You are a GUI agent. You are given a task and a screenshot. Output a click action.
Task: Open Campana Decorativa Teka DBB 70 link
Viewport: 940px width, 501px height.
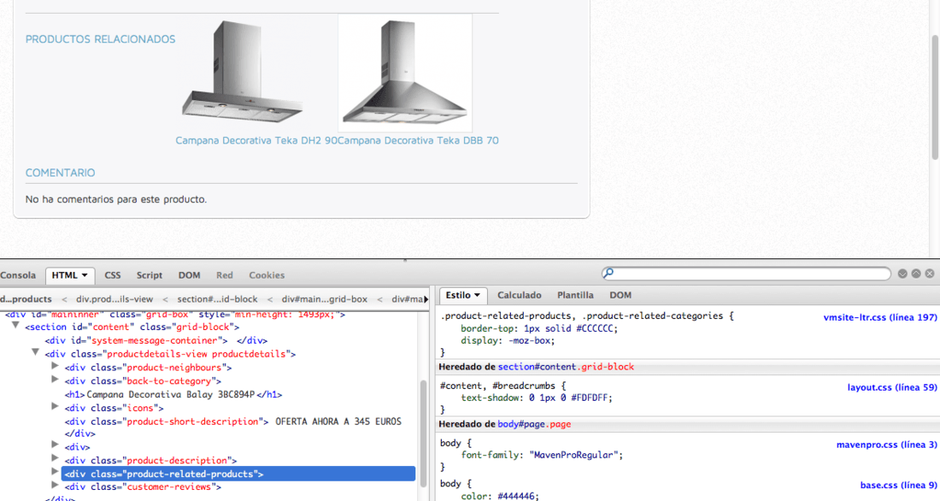click(x=419, y=140)
